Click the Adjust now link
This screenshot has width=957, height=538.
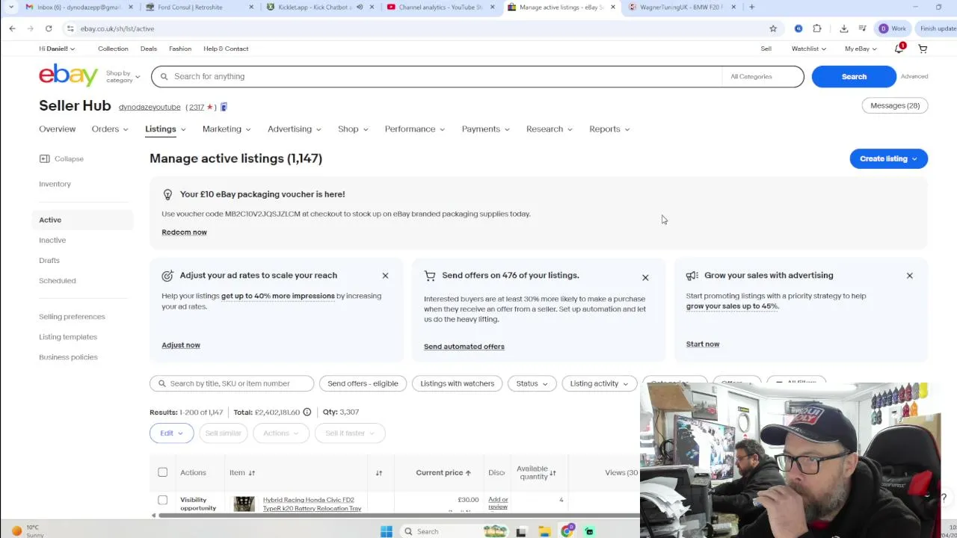[181, 345]
